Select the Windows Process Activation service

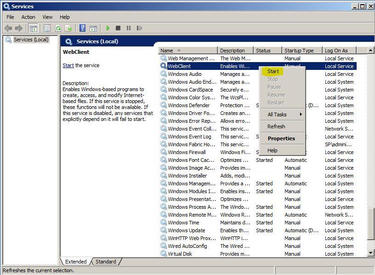click(x=257, y=207)
